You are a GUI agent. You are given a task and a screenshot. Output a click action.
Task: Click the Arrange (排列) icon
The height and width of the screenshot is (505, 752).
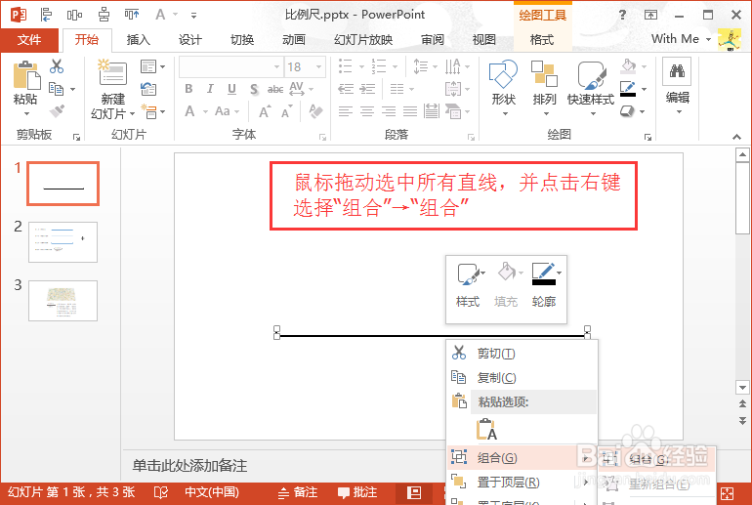coord(544,74)
